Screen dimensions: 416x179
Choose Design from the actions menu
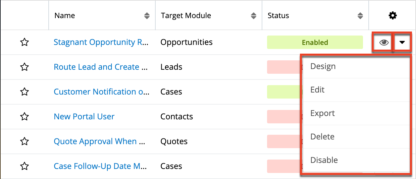(x=323, y=66)
